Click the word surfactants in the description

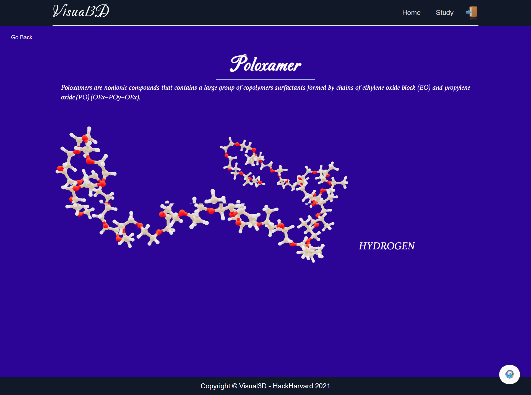tap(290, 88)
